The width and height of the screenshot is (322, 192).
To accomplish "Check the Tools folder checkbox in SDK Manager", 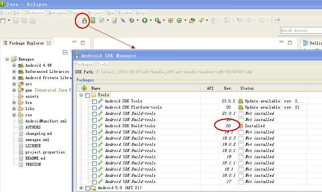I will (x=88, y=95).
